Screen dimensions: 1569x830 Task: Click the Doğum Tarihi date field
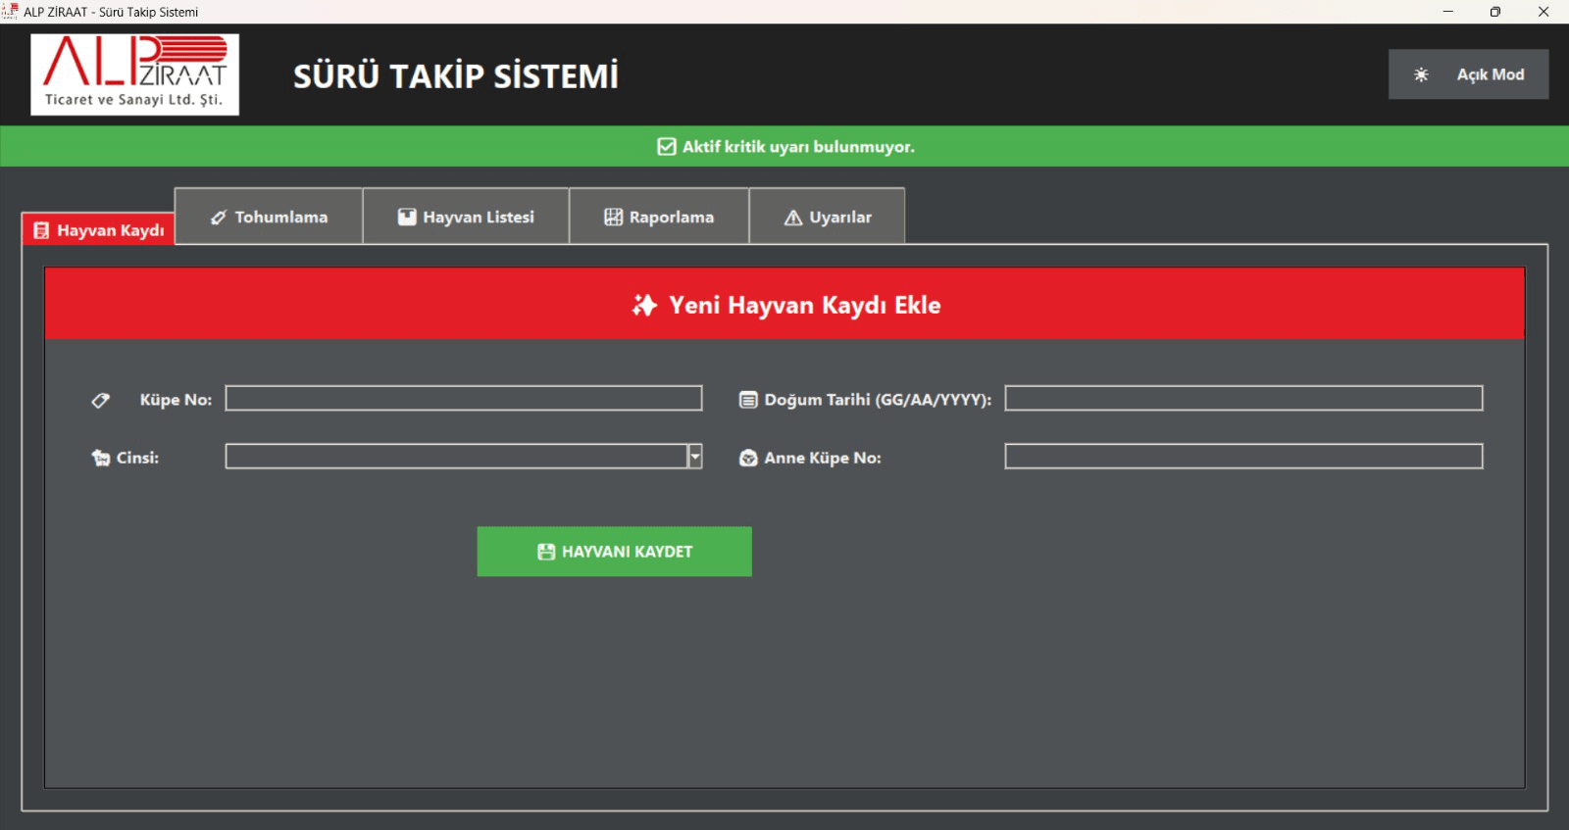(1243, 398)
